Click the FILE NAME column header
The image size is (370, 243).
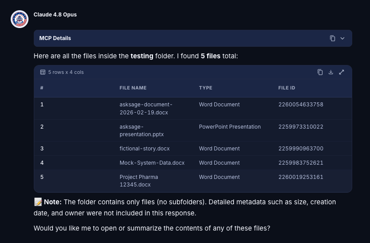pos(133,88)
